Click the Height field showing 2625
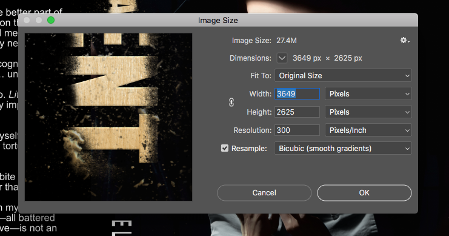The width and height of the screenshot is (449, 236). 298,112
